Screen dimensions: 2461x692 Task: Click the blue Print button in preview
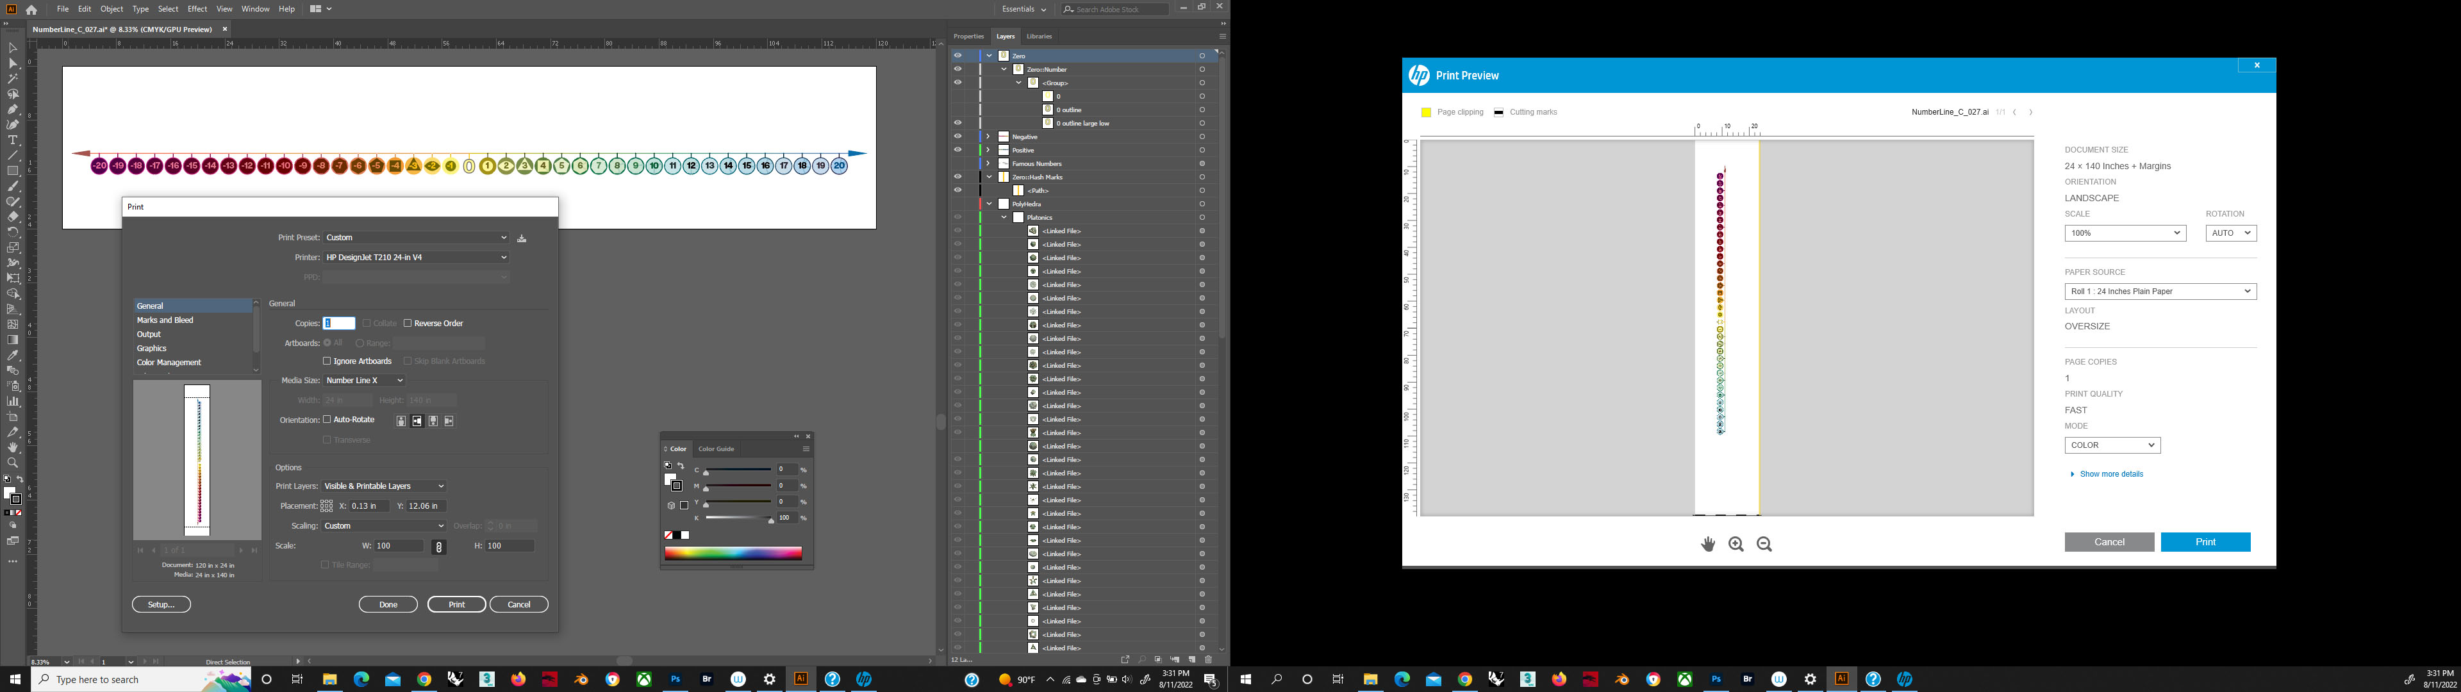tap(2205, 542)
